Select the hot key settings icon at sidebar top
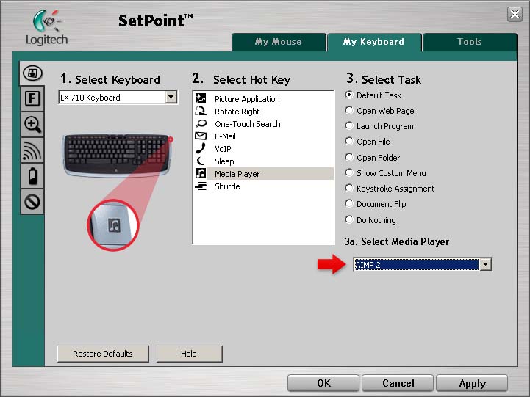The height and width of the screenshot is (397, 530). coord(33,73)
